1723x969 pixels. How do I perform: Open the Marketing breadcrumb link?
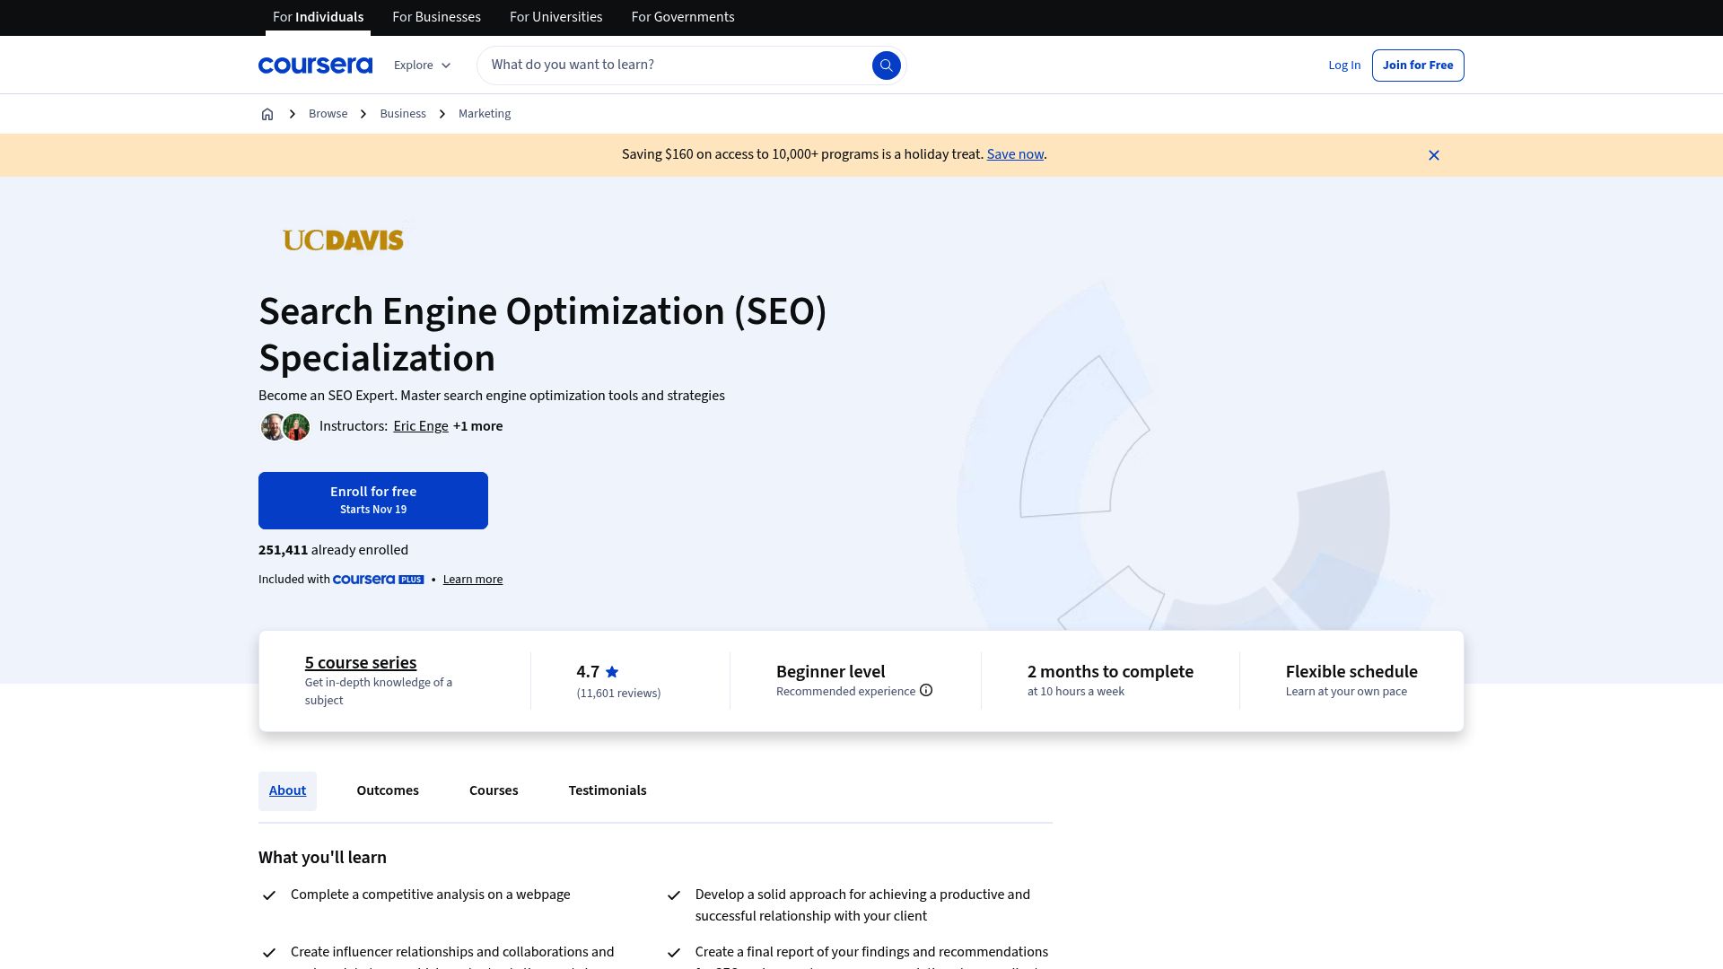coord(484,113)
